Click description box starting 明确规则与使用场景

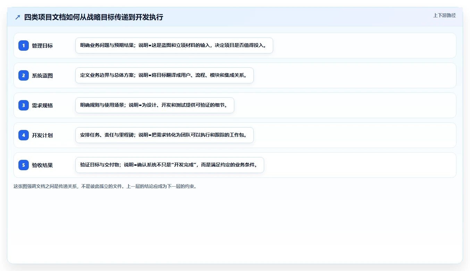[x=155, y=105]
